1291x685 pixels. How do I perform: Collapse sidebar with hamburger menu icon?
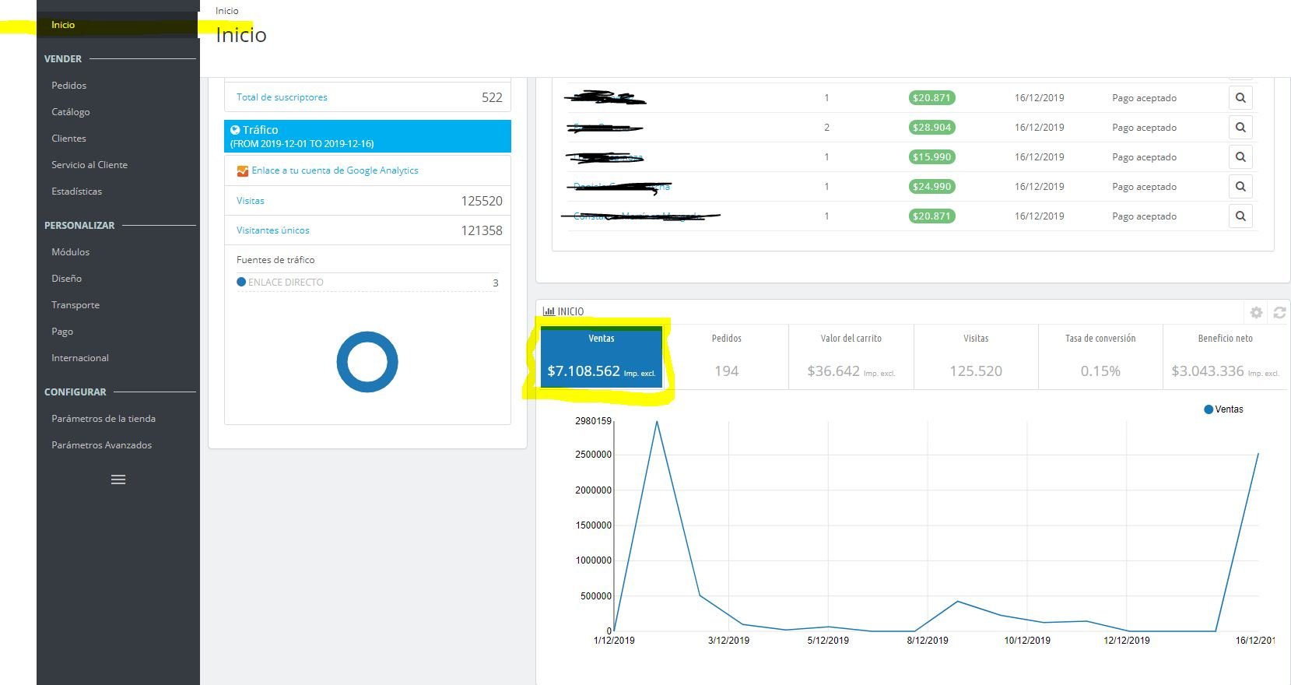[118, 479]
